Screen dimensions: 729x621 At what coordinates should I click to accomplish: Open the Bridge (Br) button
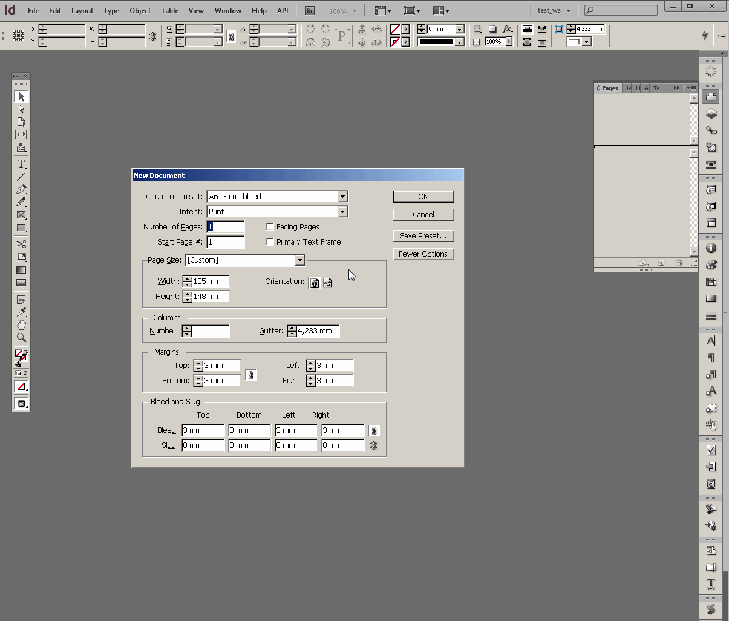(309, 11)
